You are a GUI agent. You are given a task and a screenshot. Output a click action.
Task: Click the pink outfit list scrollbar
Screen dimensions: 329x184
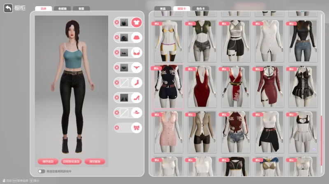pos(322,141)
